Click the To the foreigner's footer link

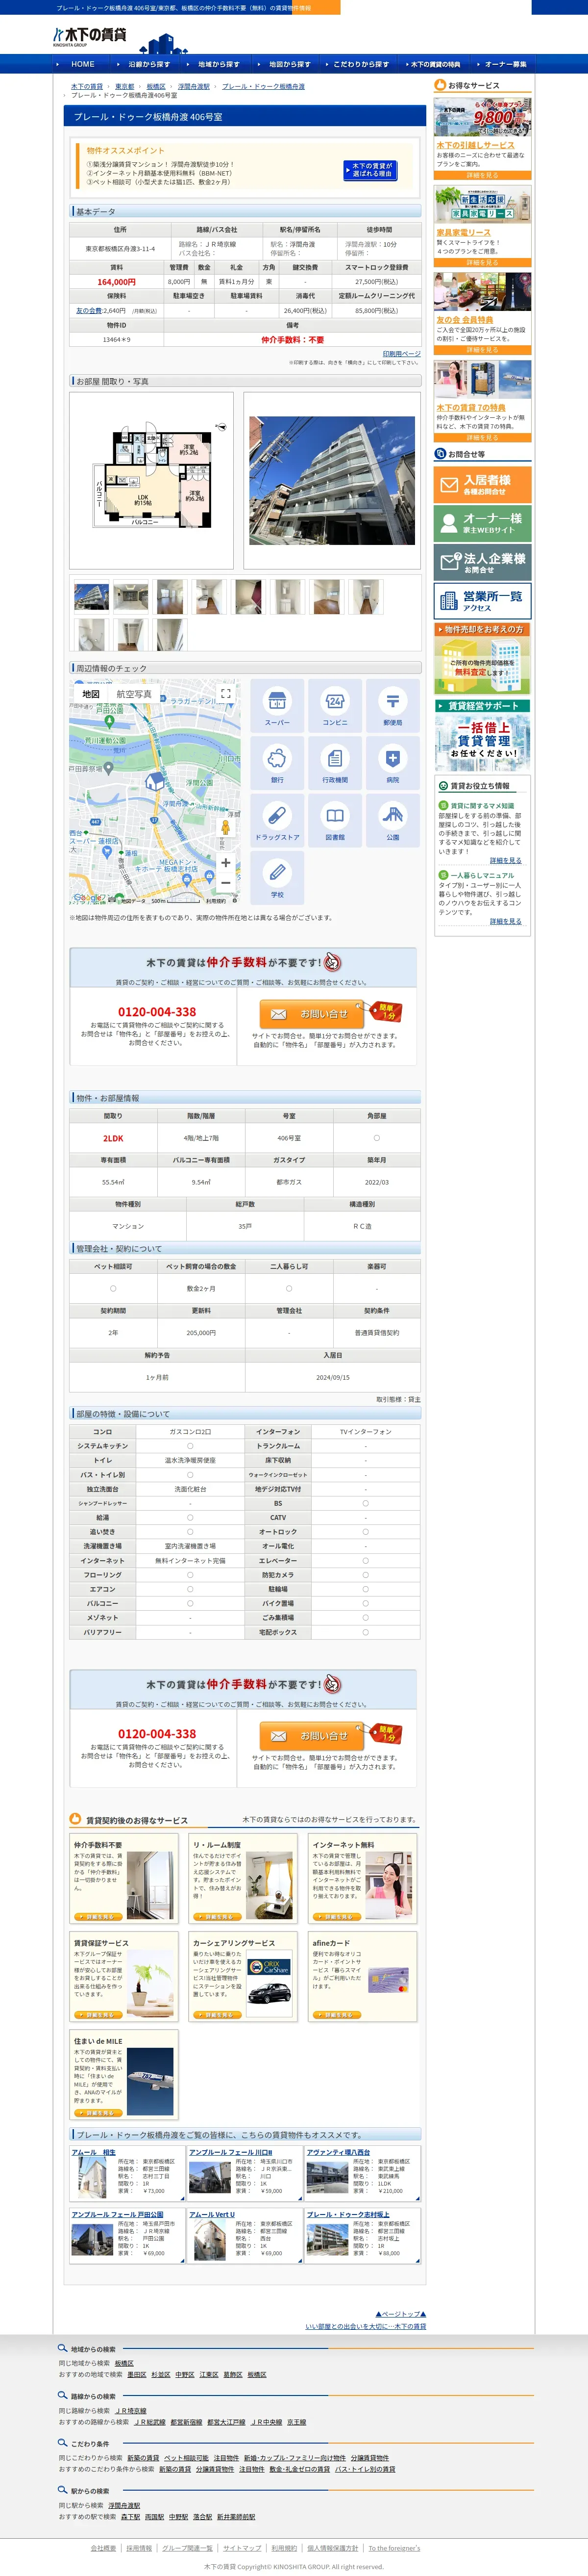coord(394,2548)
